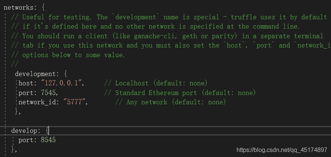Click "truffle uses it by default" text
331x157 pixels.
279,17
